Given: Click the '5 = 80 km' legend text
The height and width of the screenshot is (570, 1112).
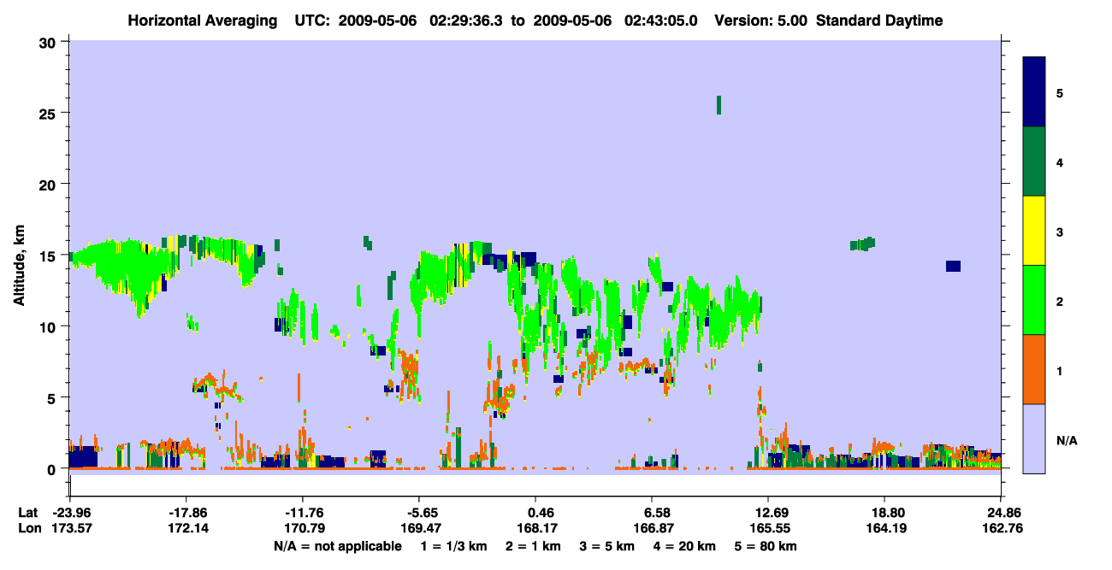Looking at the screenshot, I should tap(766, 546).
